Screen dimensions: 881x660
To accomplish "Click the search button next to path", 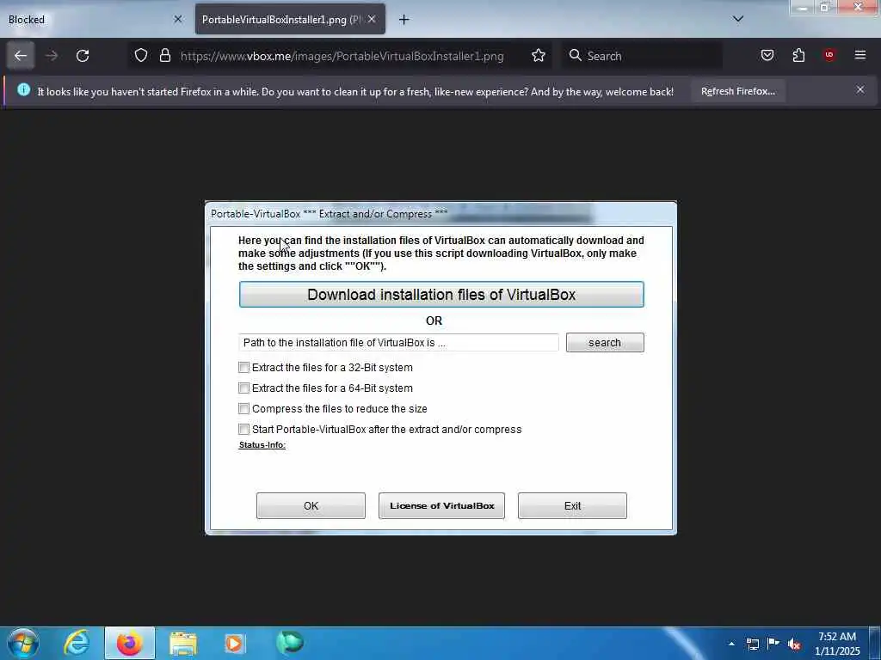I will click(x=605, y=342).
